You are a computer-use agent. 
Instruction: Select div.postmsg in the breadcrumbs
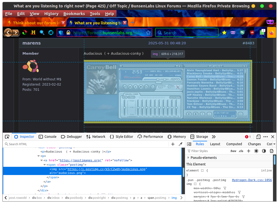(x=119, y=198)
